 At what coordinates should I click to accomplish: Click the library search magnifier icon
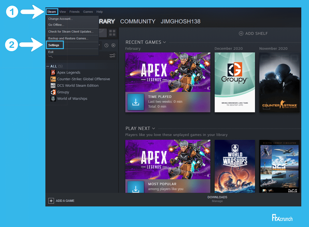[x=51, y=57]
